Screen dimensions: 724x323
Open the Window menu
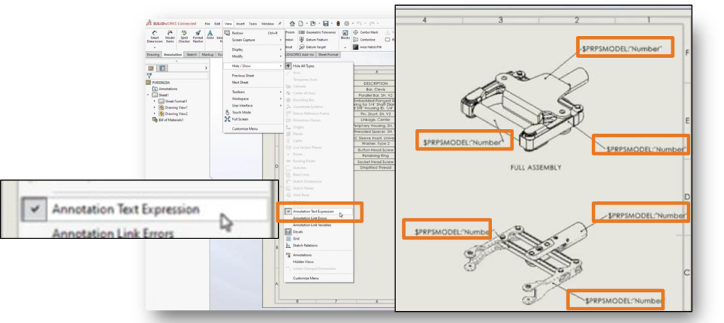tap(267, 23)
